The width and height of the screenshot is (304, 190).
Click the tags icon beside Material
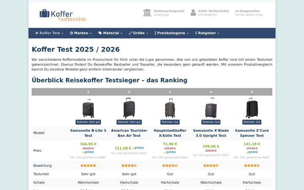coord(100,33)
